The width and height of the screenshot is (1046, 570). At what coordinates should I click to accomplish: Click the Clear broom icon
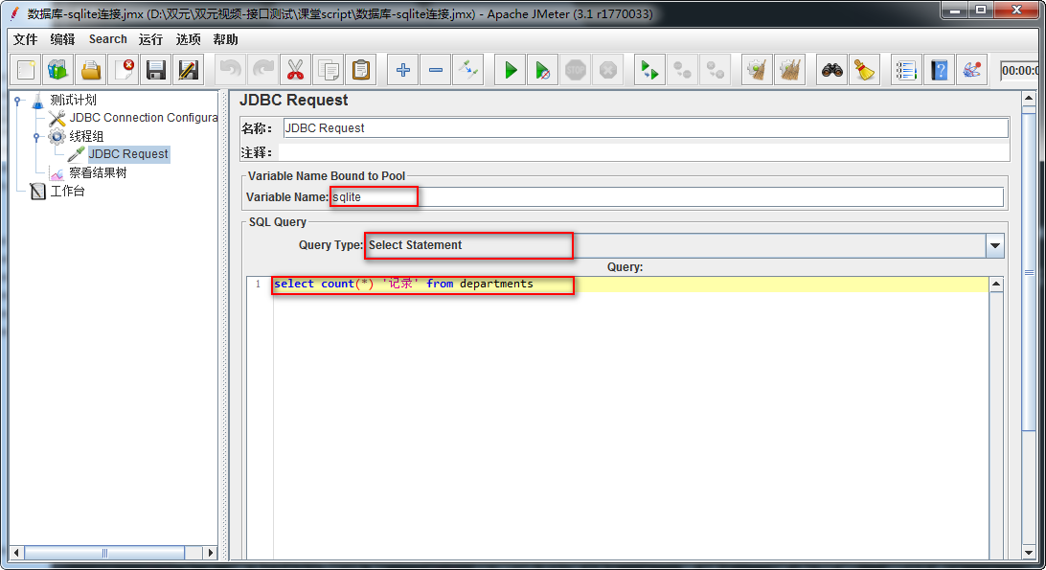757,70
